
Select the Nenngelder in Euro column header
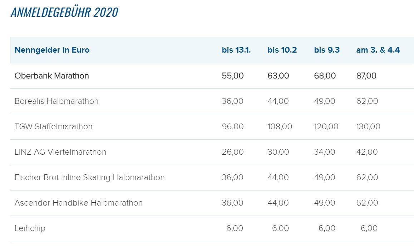[x=52, y=50]
